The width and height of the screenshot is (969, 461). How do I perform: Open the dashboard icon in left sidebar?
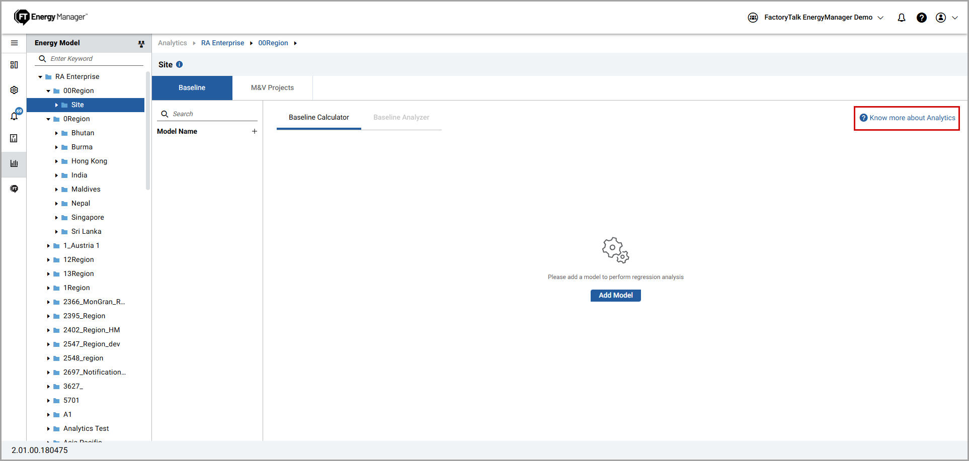pos(14,65)
